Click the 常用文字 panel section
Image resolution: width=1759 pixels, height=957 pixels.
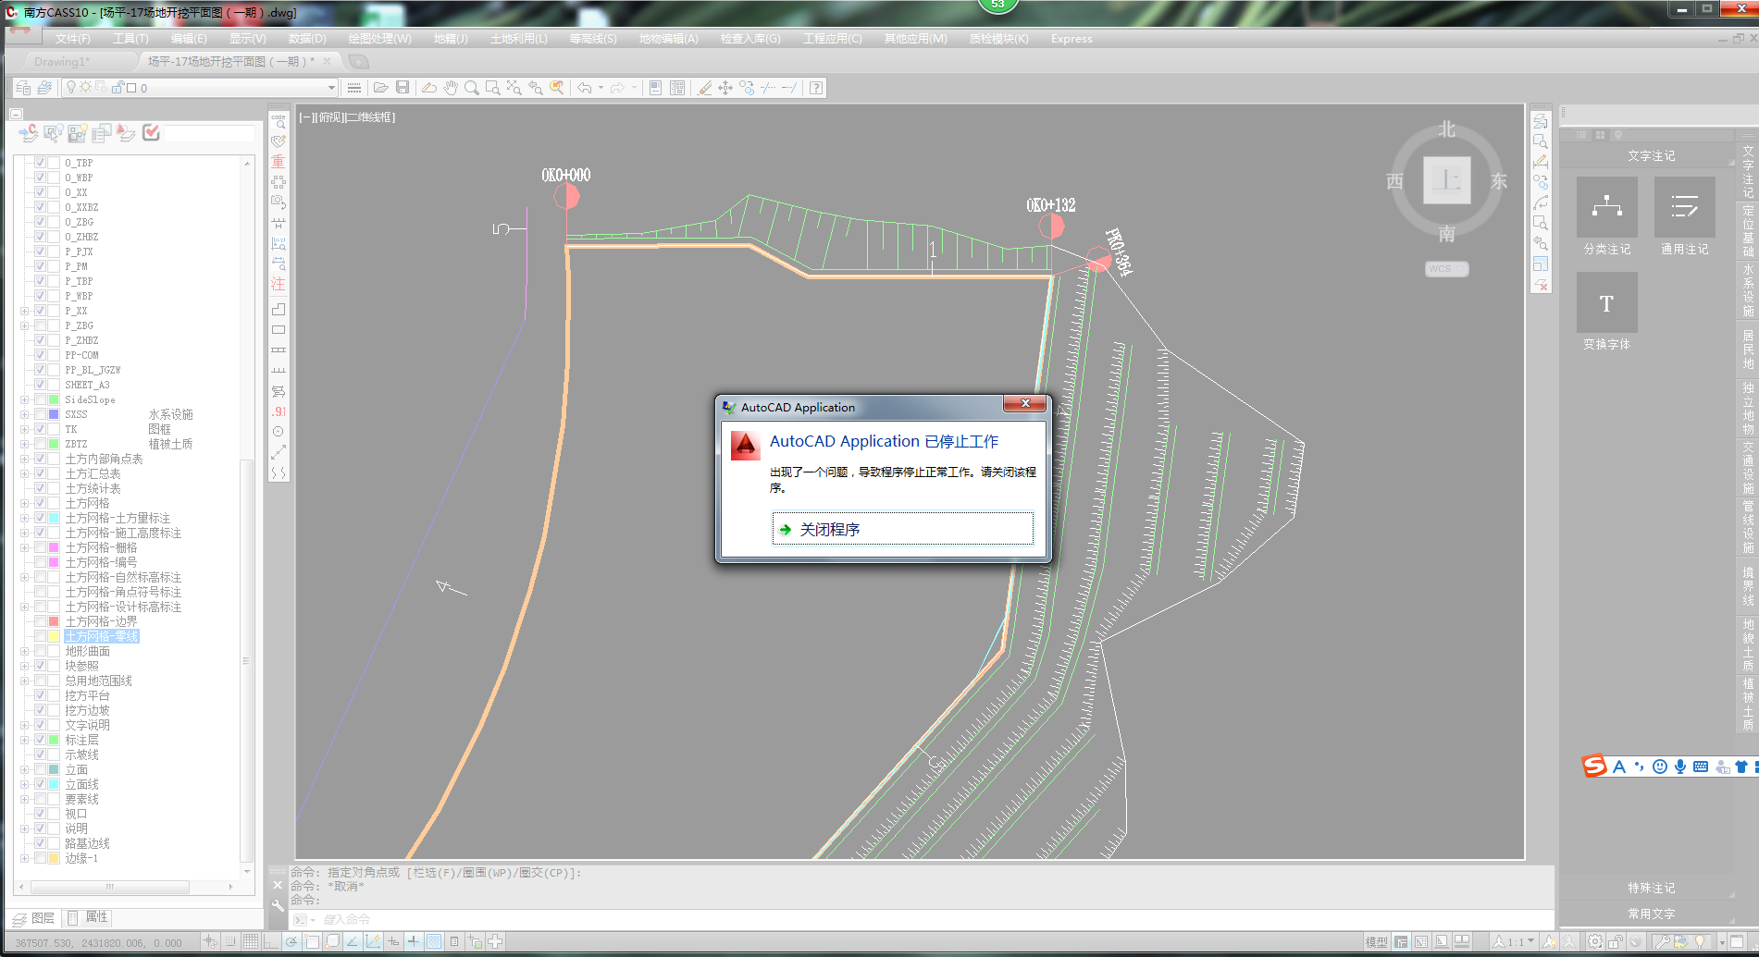[x=1651, y=914]
